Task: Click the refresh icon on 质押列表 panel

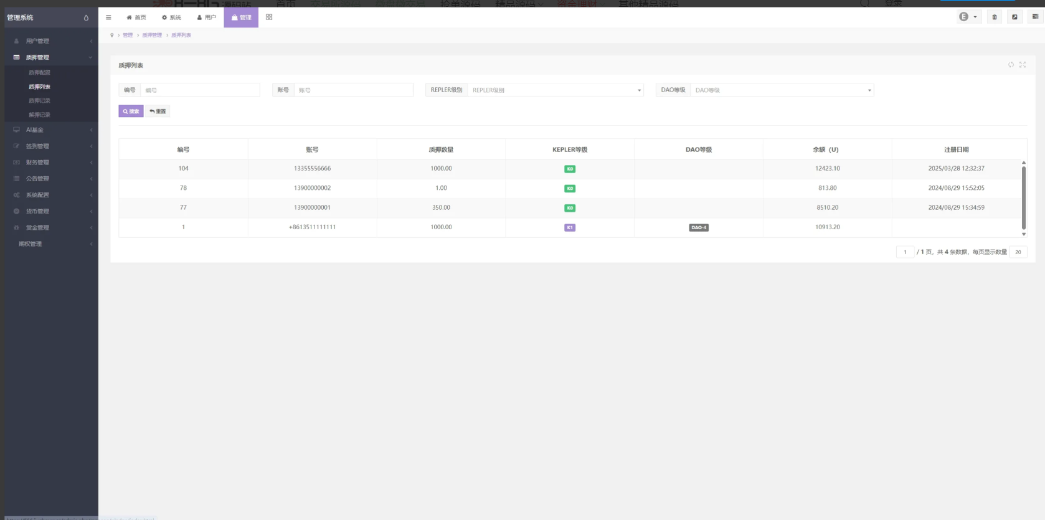Action: coord(1011,65)
